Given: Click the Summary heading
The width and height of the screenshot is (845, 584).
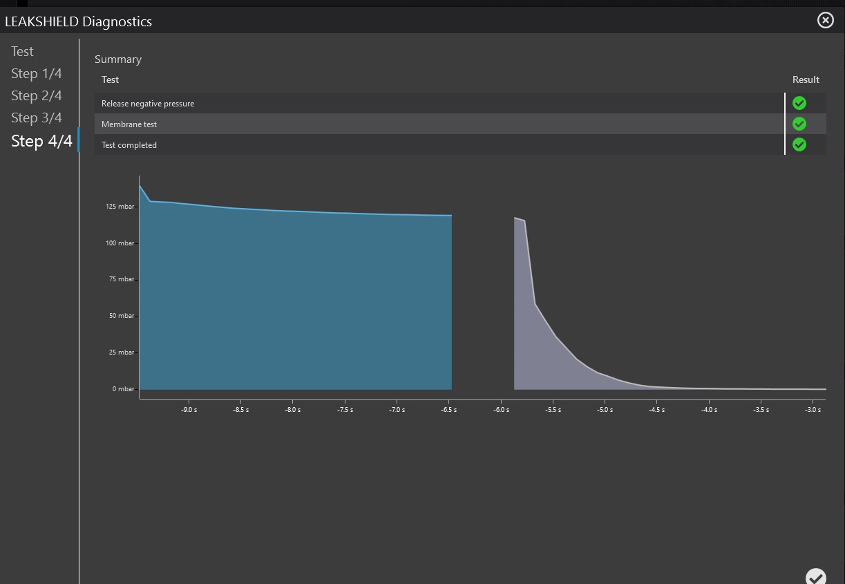Looking at the screenshot, I should click(x=118, y=59).
